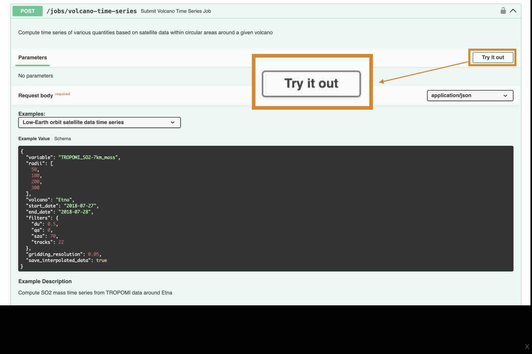532x354 pixels.
Task: Click the TROPOMI_SO2-7km_mass value in the code
Action: pos(88,157)
